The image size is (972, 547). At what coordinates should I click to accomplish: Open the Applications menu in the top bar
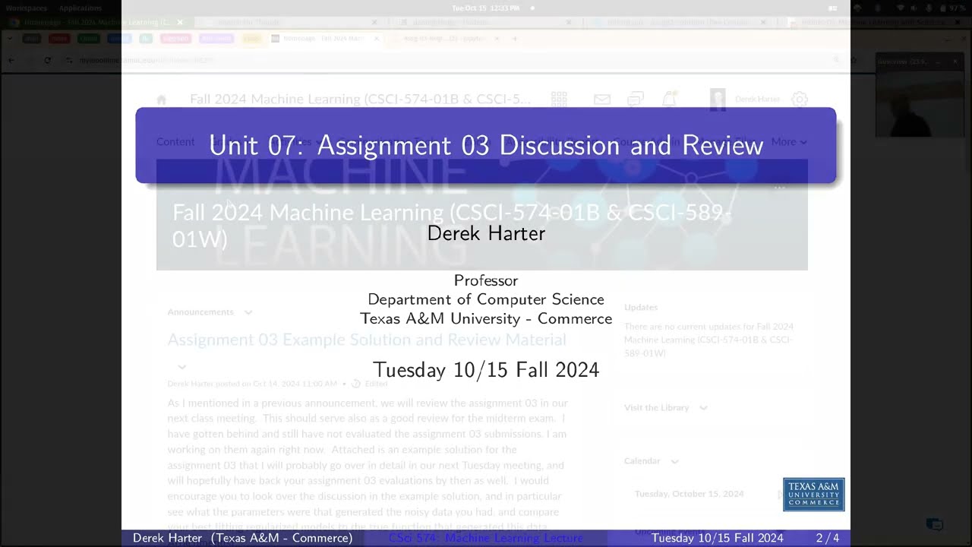click(x=80, y=8)
